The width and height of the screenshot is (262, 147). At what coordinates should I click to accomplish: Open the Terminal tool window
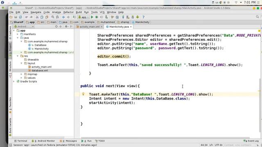click(20, 141)
